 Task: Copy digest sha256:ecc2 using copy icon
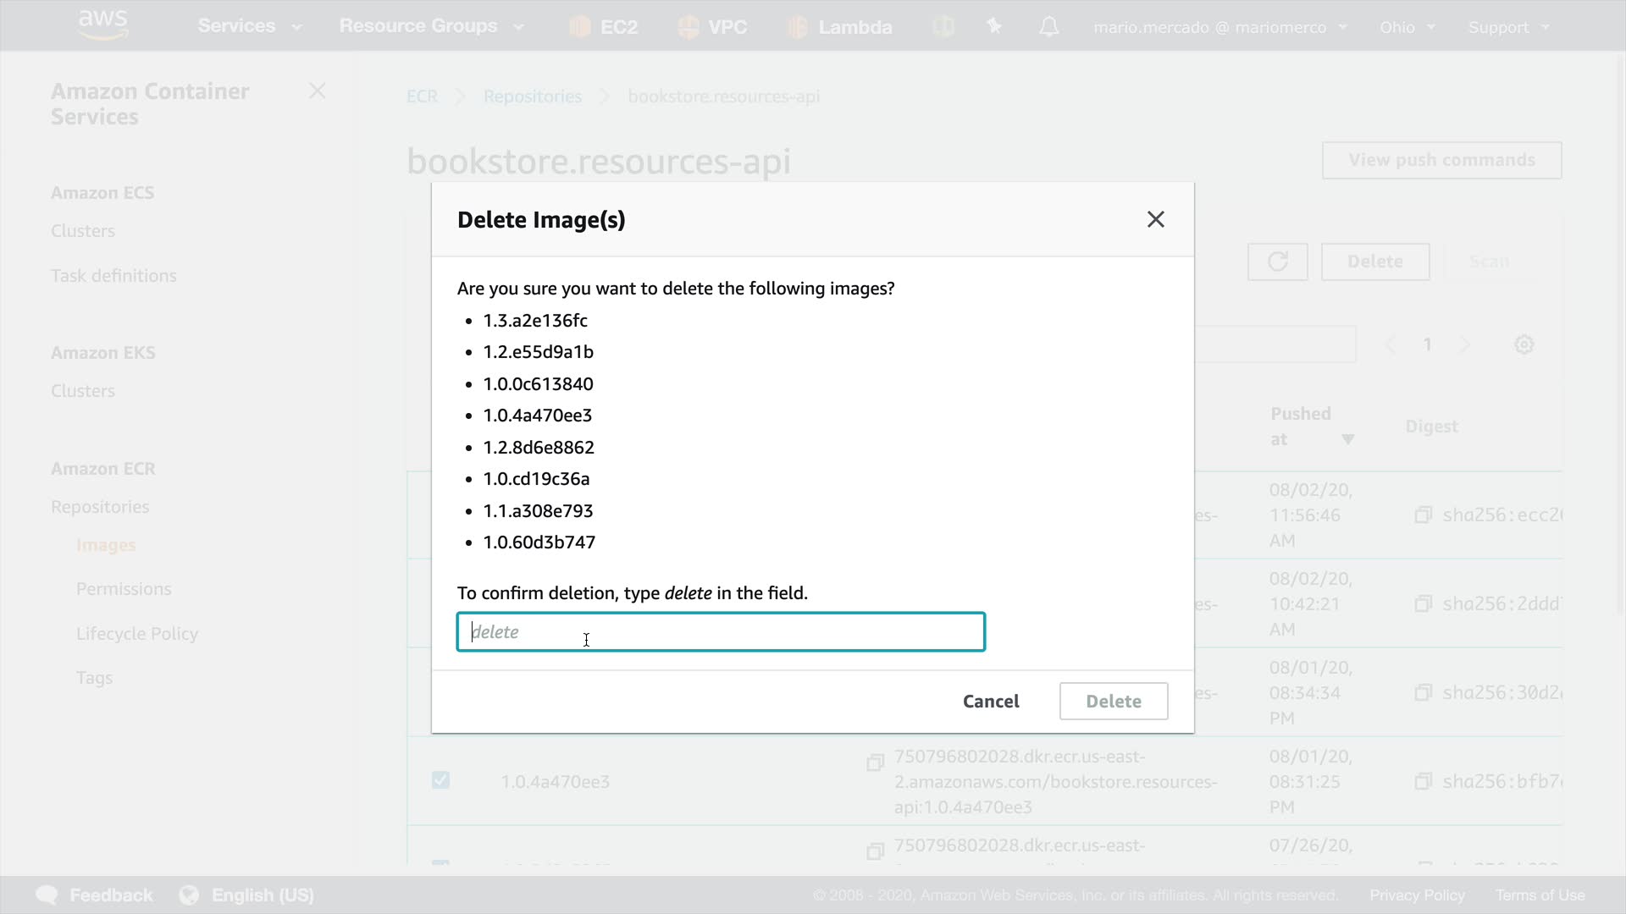1423,515
